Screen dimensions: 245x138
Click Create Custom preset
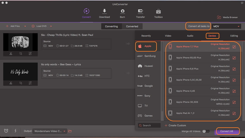(176, 125)
